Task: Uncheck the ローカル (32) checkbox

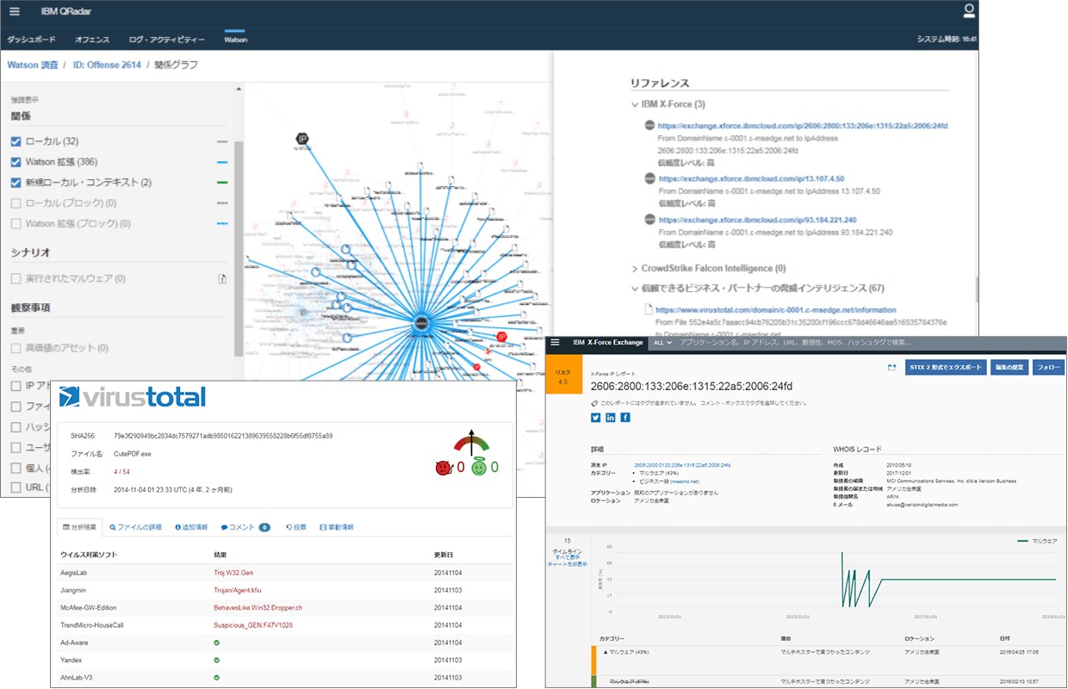Action: [16, 141]
